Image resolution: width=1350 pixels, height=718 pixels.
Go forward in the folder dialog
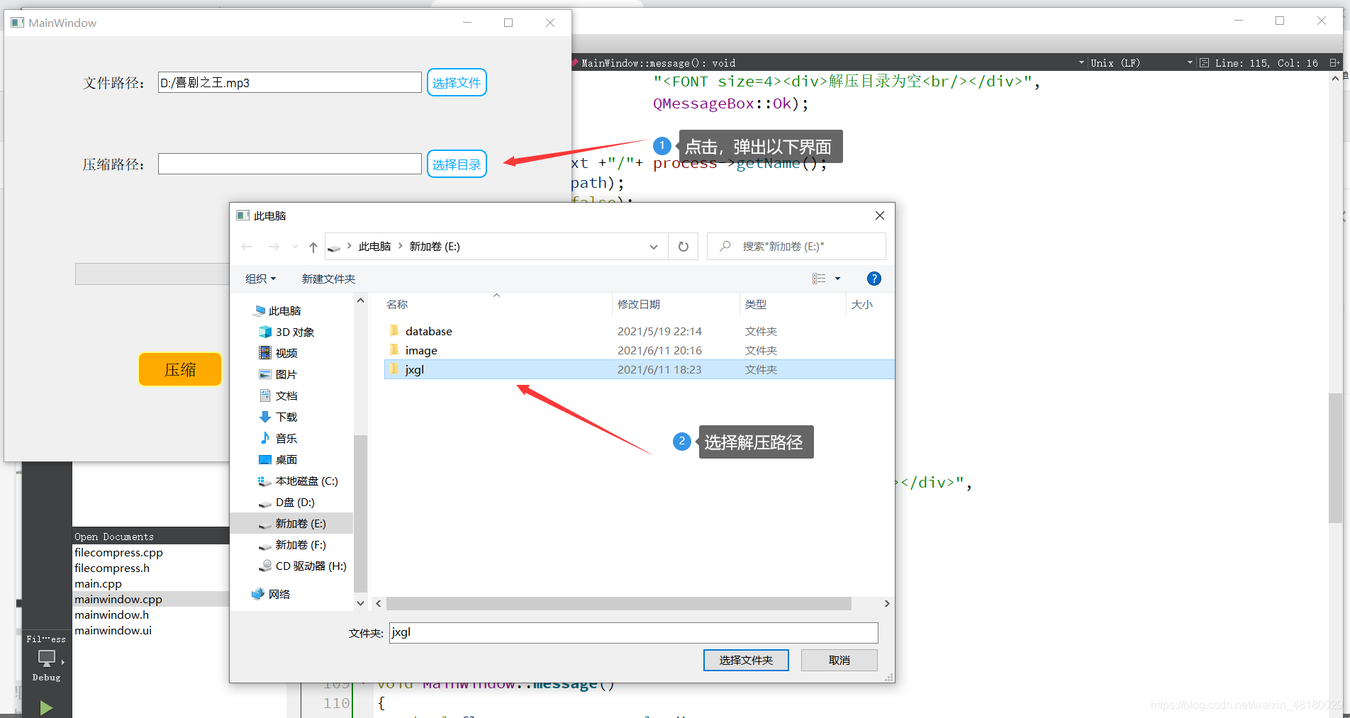(274, 247)
